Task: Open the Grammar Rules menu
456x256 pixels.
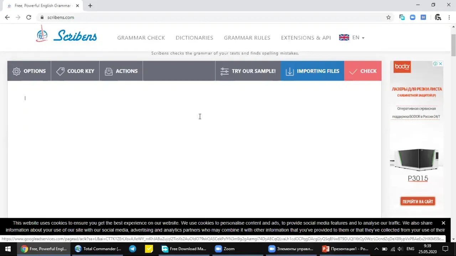Action: pyautogui.click(x=247, y=38)
